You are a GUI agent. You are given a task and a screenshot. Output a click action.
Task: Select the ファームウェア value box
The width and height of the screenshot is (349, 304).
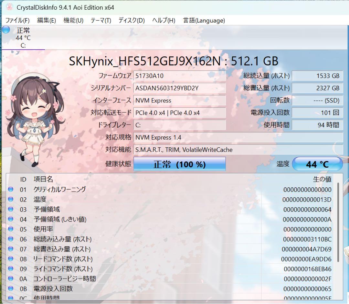pyautogui.click(x=180, y=76)
